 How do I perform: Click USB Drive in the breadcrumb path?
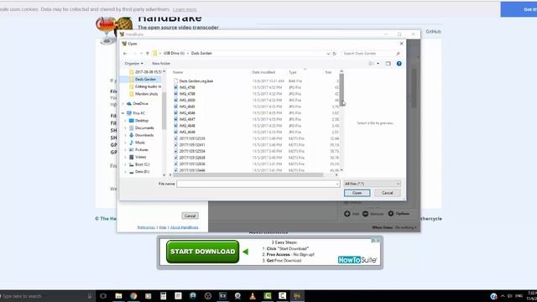[174, 54]
